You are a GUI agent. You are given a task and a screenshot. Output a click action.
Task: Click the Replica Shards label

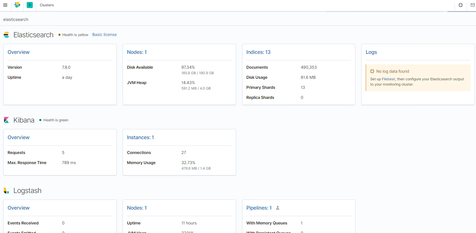click(x=260, y=97)
